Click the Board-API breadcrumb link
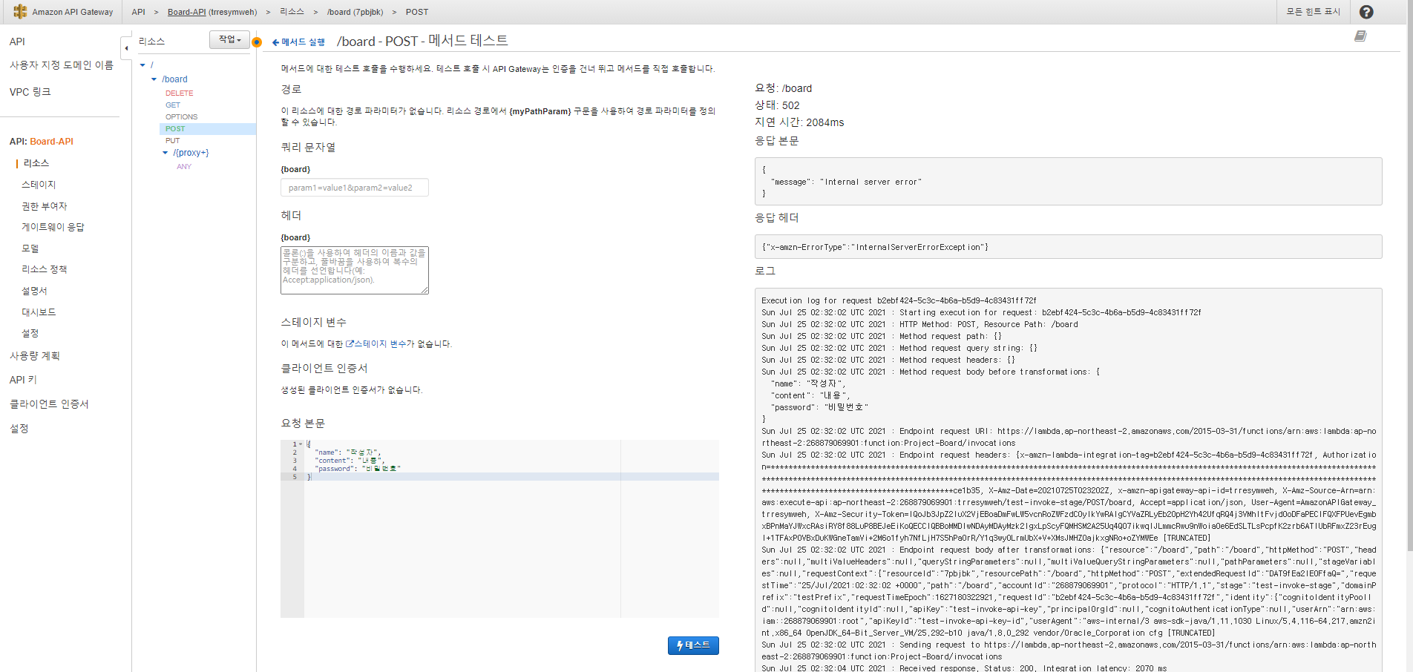Image resolution: width=1413 pixels, height=672 pixels. [x=186, y=12]
